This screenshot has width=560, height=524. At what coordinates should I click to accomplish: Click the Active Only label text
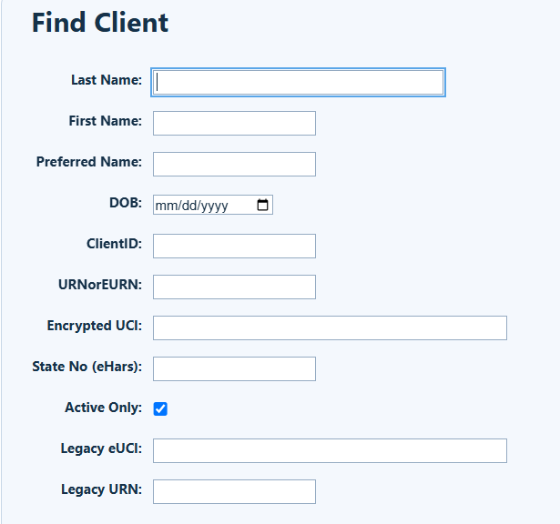click(103, 408)
